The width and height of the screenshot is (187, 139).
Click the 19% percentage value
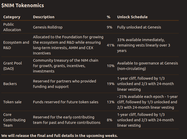[x=111, y=84]
